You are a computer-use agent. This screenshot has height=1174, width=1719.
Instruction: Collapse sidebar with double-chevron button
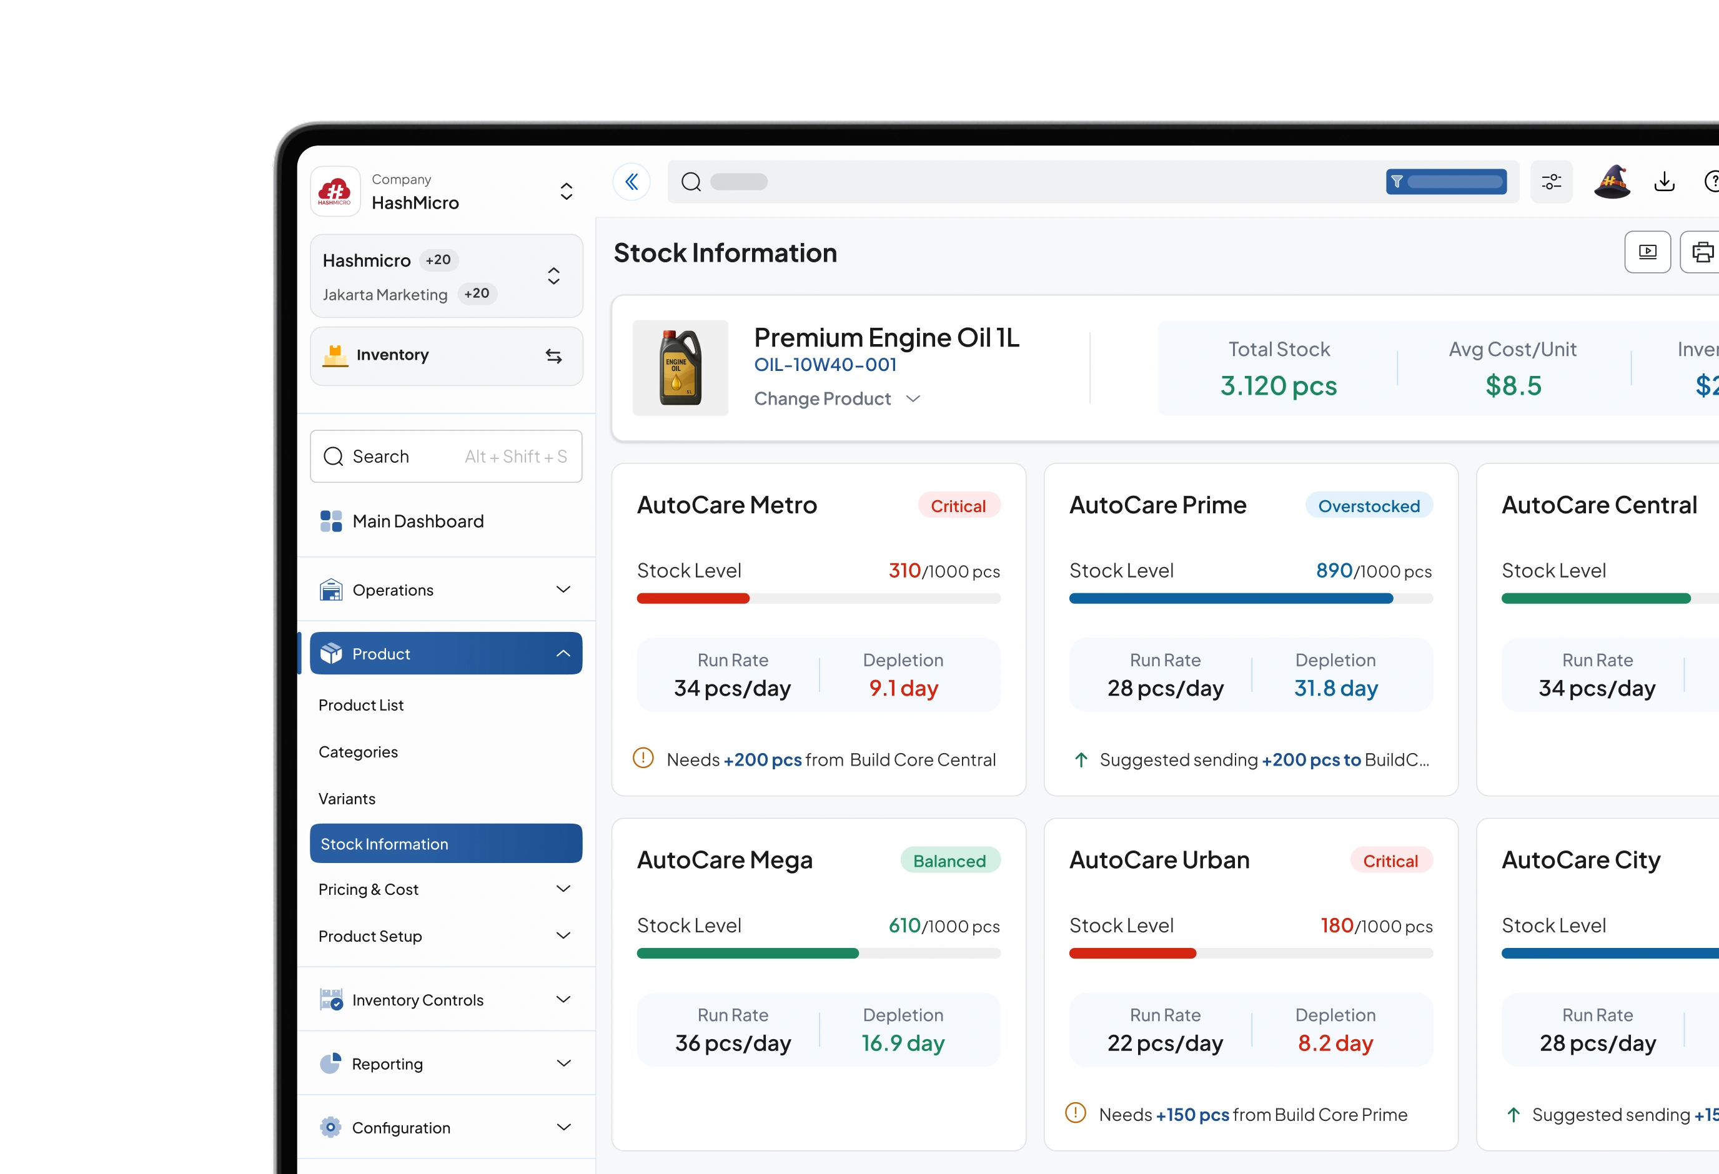(632, 182)
